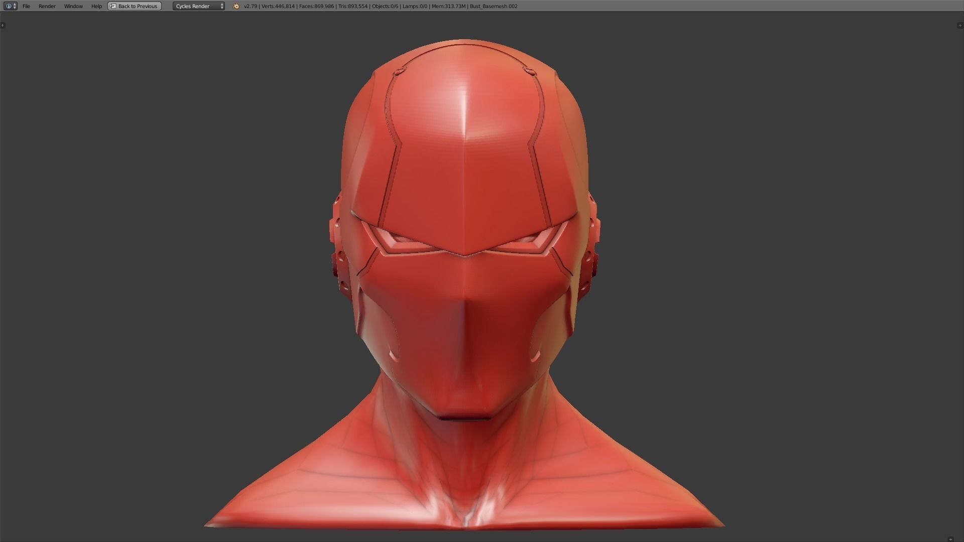Viewport: 964px width, 542px height.
Task: Open the Render menu
Action: (47, 6)
